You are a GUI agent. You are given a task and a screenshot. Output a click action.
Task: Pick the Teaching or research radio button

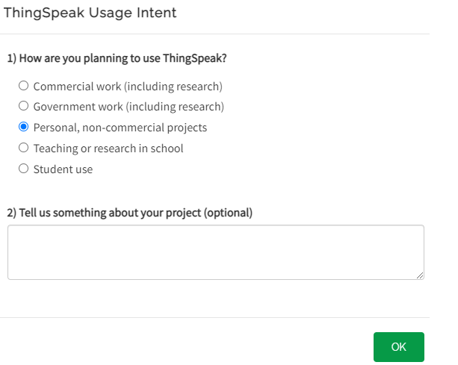[x=23, y=148]
